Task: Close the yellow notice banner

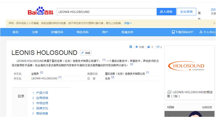Action: pyautogui.click(x=214, y=23)
